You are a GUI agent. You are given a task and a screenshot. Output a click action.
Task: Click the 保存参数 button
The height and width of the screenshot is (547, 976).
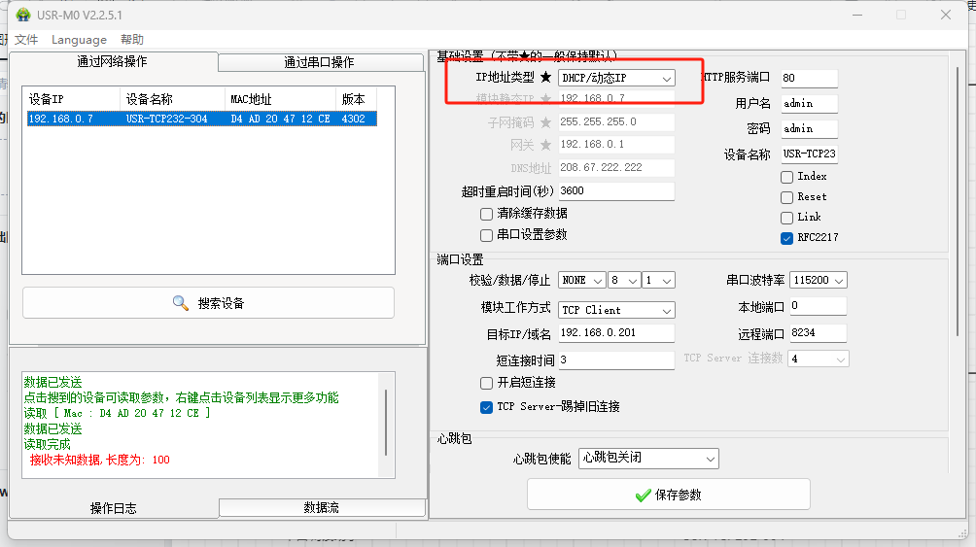[x=669, y=495]
